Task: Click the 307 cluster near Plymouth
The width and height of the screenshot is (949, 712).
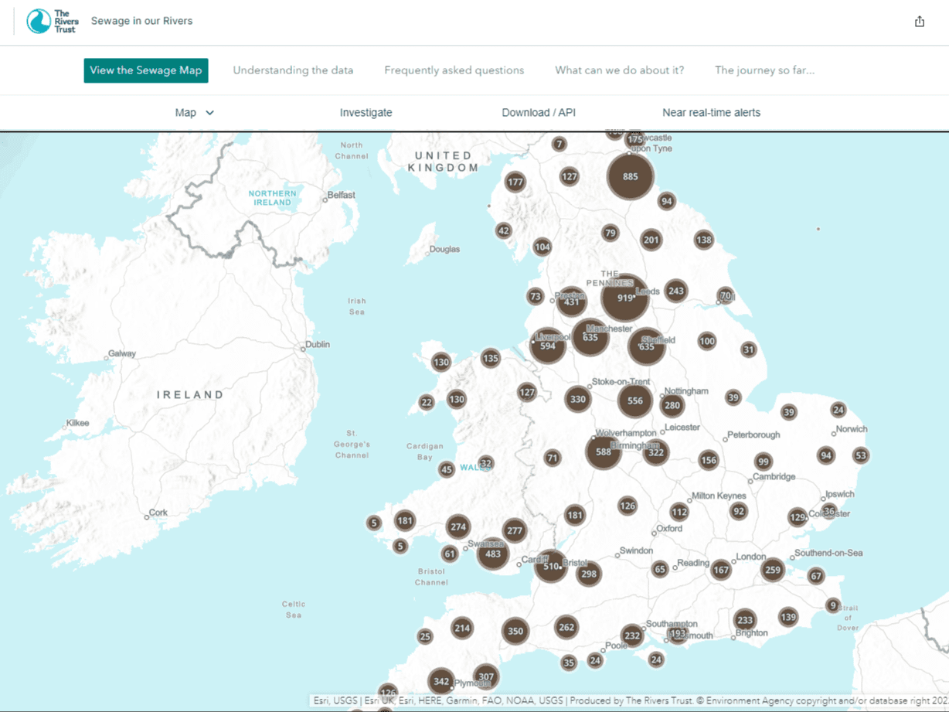Action: click(x=486, y=676)
